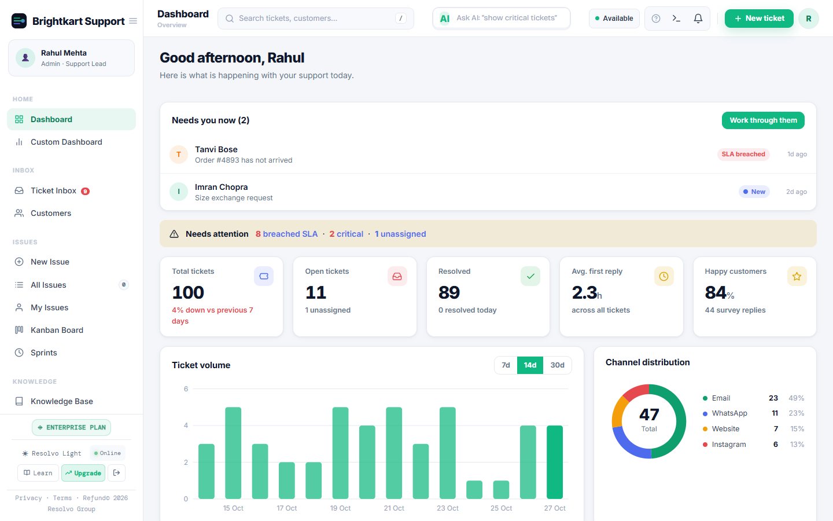Click the Needs attention warning triangle icon
The width and height of the screenshot is (833, 521).
pyautogui.click(x=174, y=234)
